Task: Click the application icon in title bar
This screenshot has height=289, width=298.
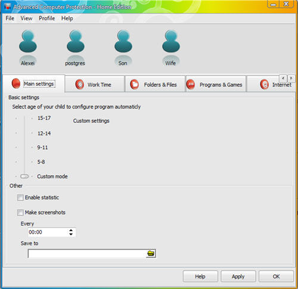Action: 8,7
